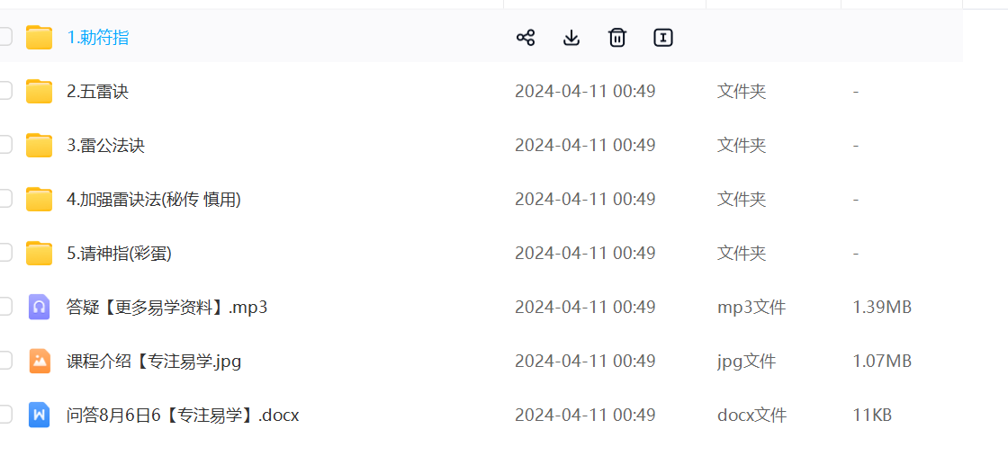This screenshot has height=465, width=1008.
Task: Click the download icon for 1.勅符指
Action: pos(571,38)
